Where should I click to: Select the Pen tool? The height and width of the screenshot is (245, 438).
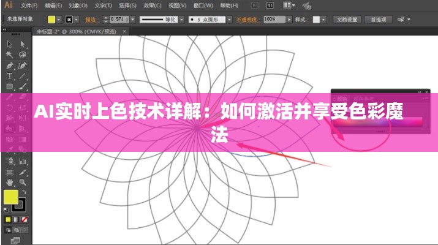click(x=10, y=66)
